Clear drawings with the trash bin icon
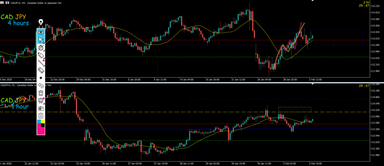Screen dimensions: 384x166 pos(41,93)
